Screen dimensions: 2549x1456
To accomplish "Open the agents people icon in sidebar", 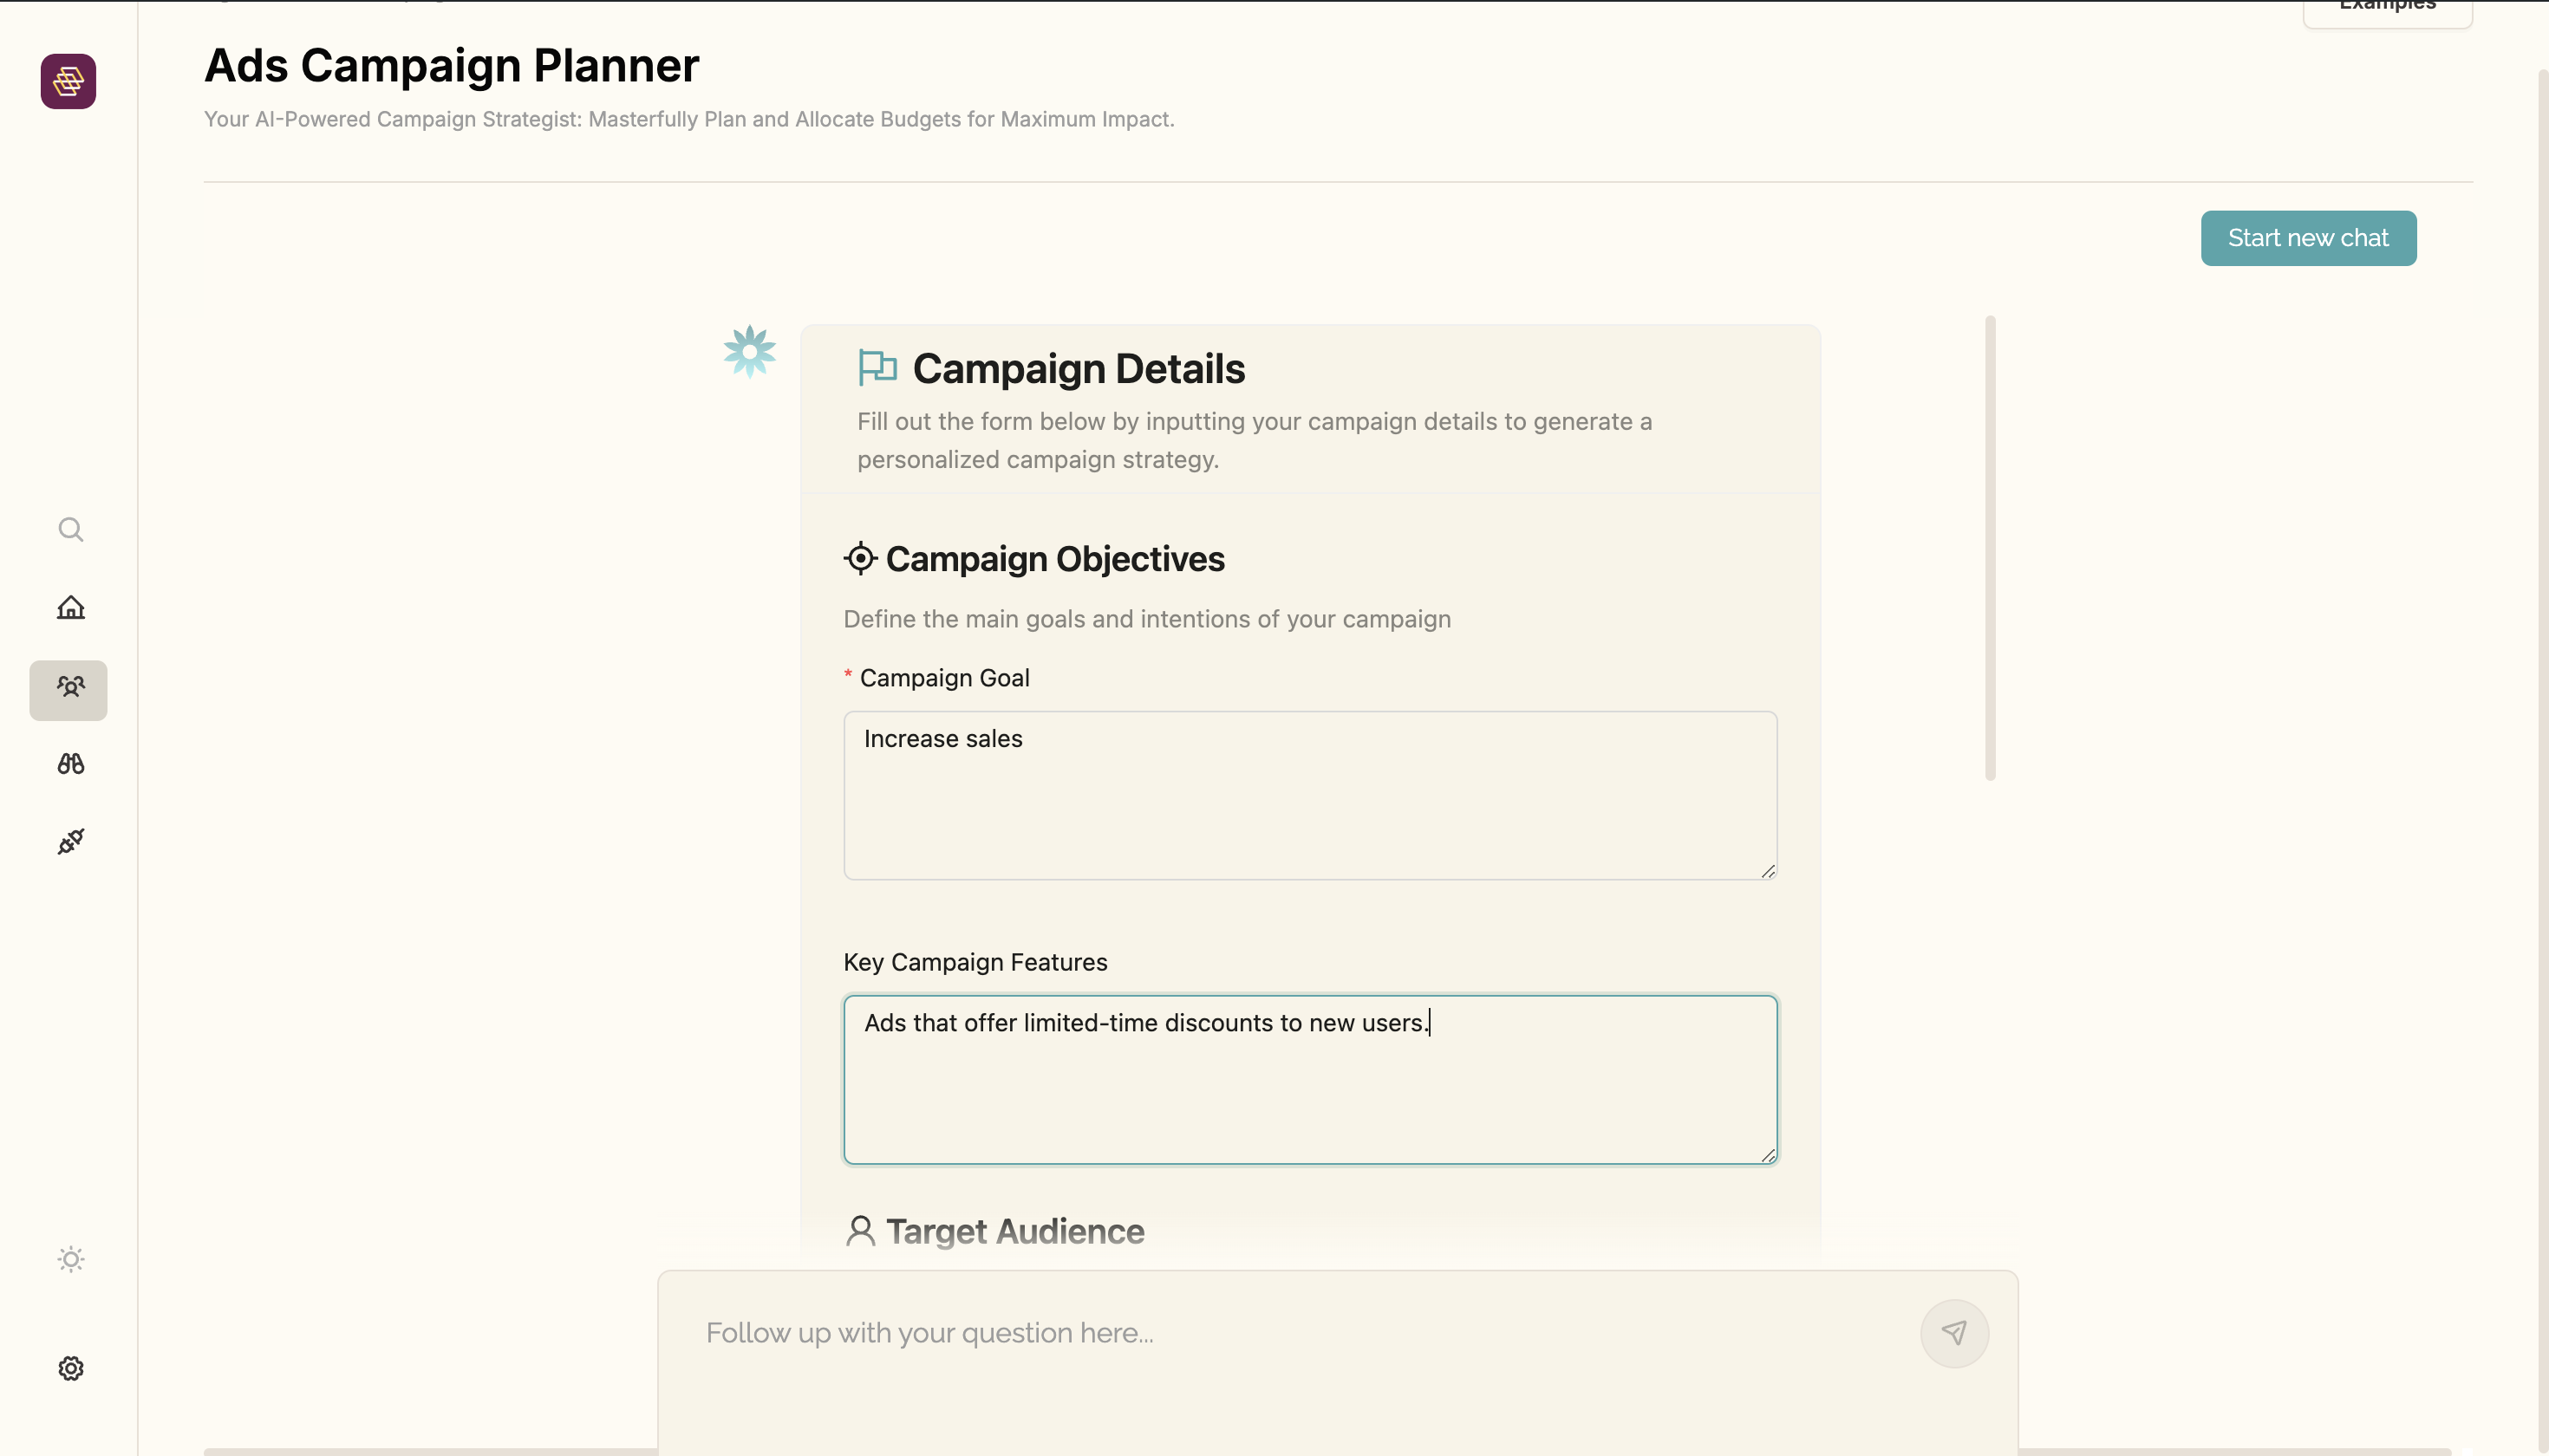I will click(x=69, y=689).
